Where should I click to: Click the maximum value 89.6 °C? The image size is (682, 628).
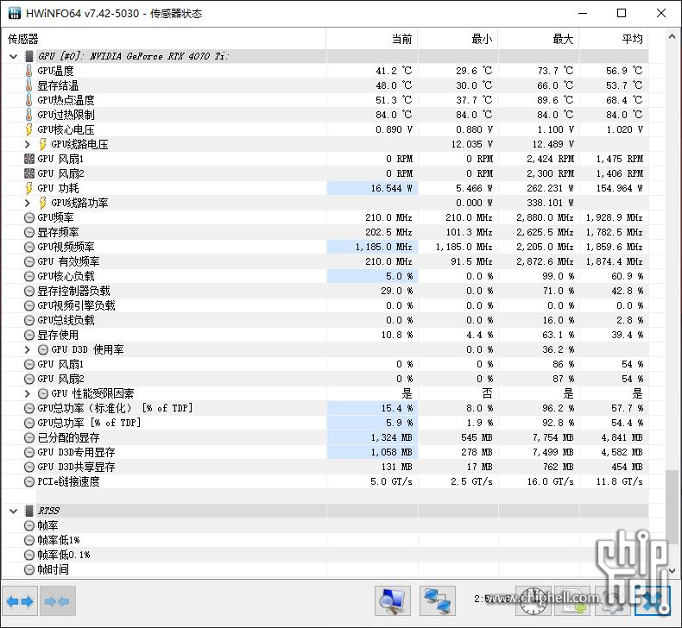coord(555,100)
